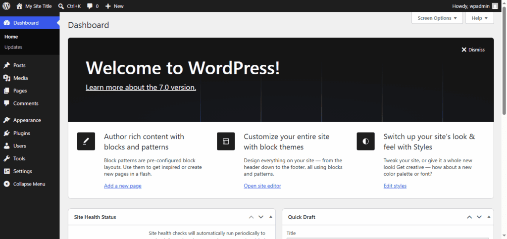Click the wpadmin avatar image
The height and width of the screenshot is (239, 507).
click(x=495, y=6)
